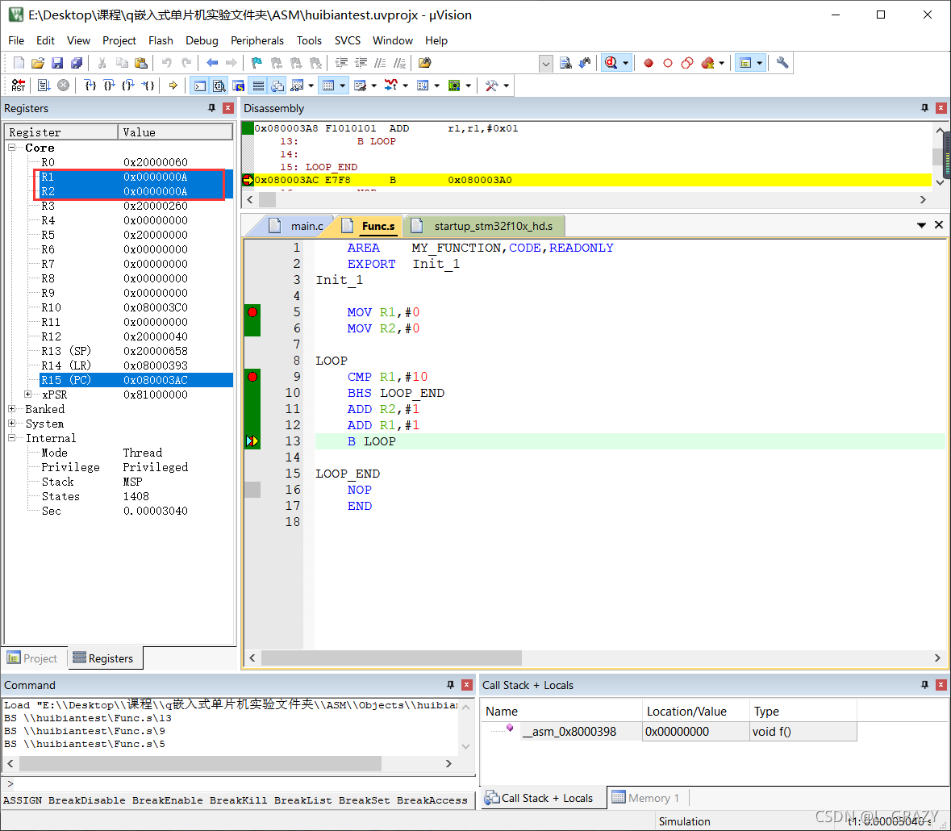951x831 pixels.
Task: Open the Toolbox dropdown arrow
Action: [x=506, y=86]
